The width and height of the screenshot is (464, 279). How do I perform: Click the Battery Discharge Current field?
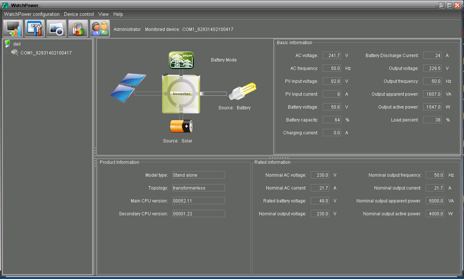point(432,55)
